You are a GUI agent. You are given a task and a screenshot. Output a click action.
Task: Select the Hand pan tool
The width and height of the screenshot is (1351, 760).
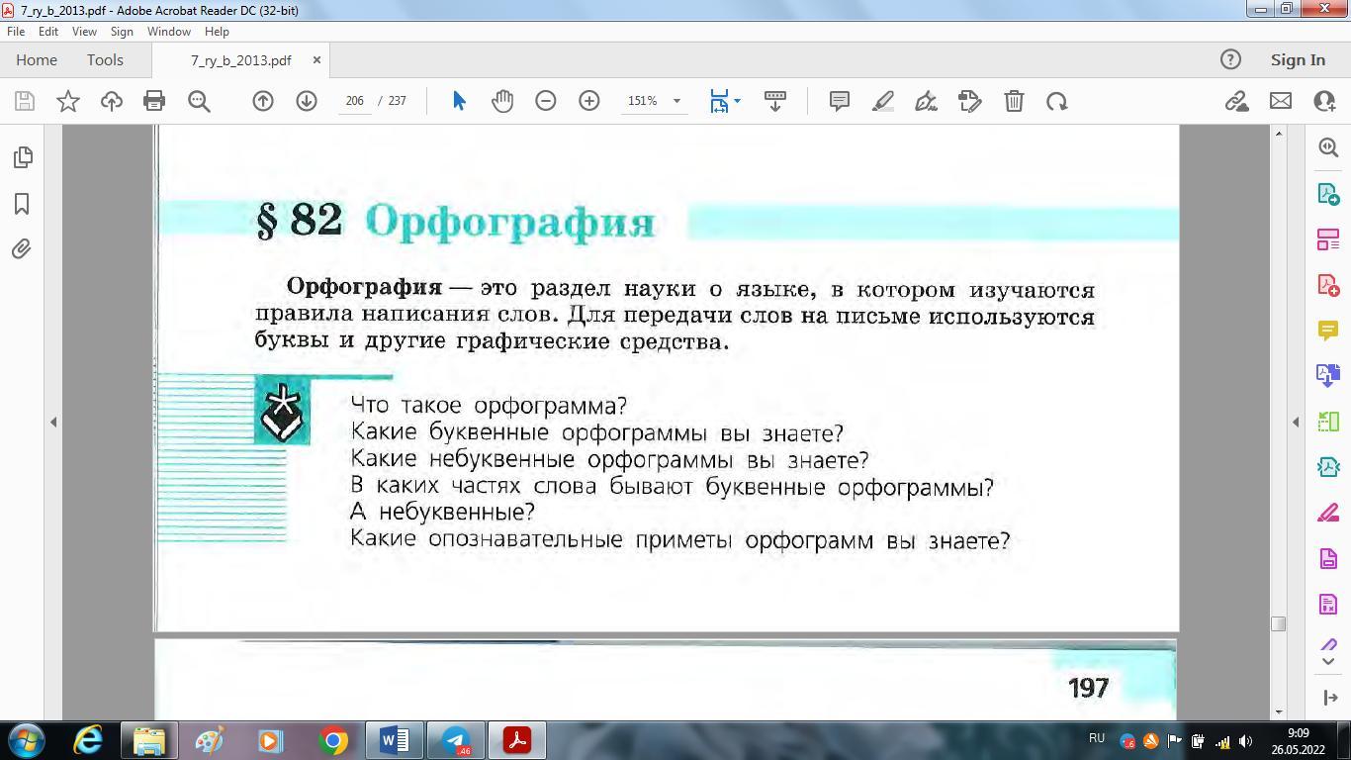[x=502, y=101]
